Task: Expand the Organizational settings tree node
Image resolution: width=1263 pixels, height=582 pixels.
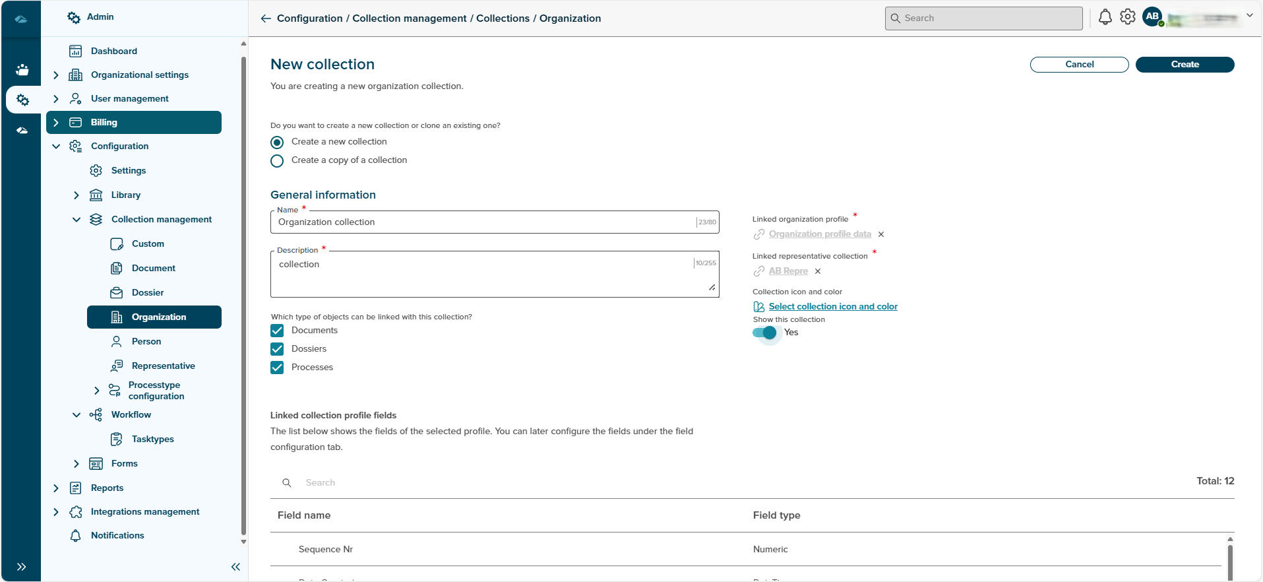Action: [56, 75]
